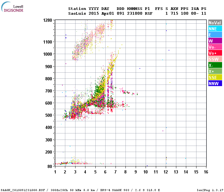224x192 pixels.
Task: Click the DDD header label
Action: click(x=120, y=9)
